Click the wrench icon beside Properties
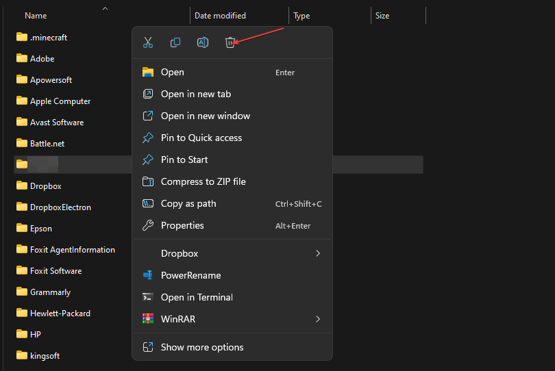The height and width of the screenshot is (371, 555). click(x=148, y=225)
